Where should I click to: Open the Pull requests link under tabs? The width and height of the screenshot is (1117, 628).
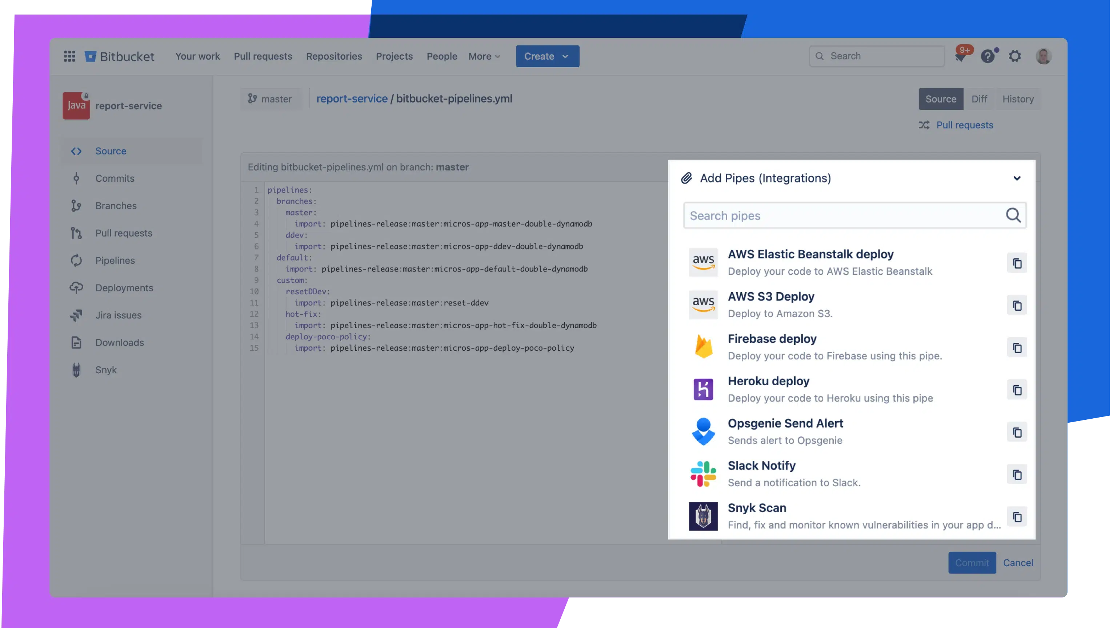(x=964, y=125)
